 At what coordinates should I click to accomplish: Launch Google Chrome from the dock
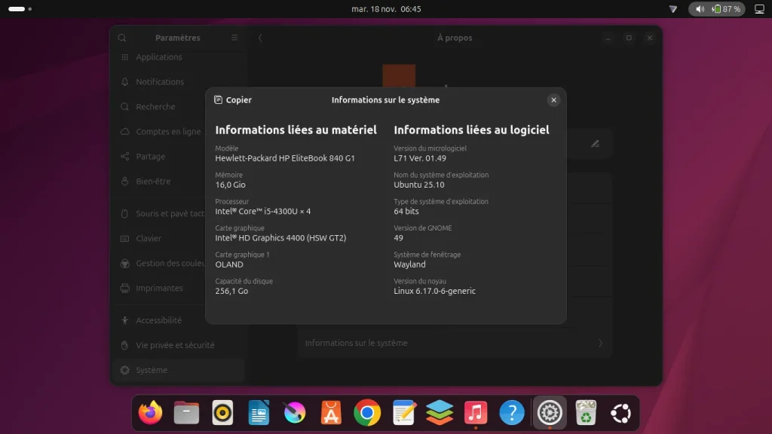(x=367, y=412)
